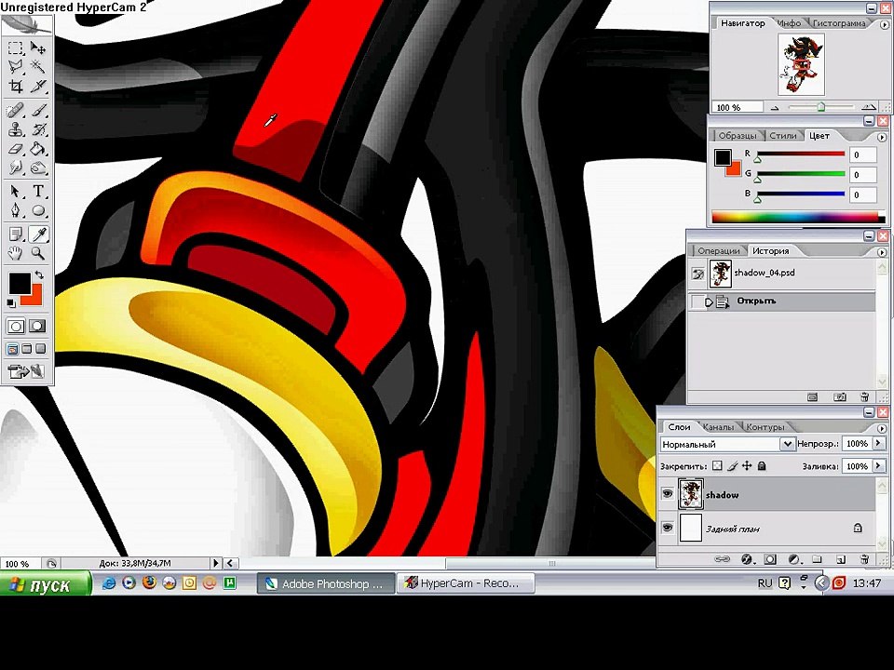Switch to the Инфо tab
Viewport: 894px width, 670px height.
click(x=790, y=23)
